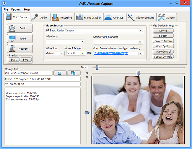192x149 pixels.
Task: Open the File menu
Action: click(x=6, y=9)
